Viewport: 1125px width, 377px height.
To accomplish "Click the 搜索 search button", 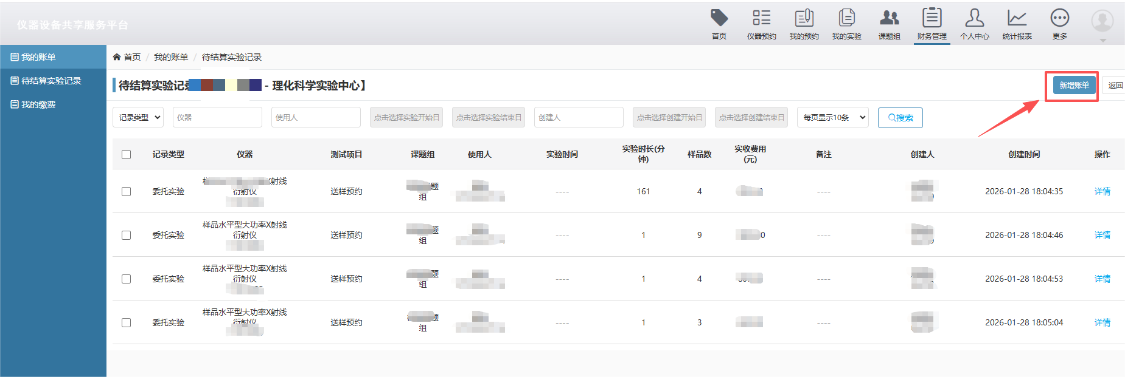I will pos(900,118).
